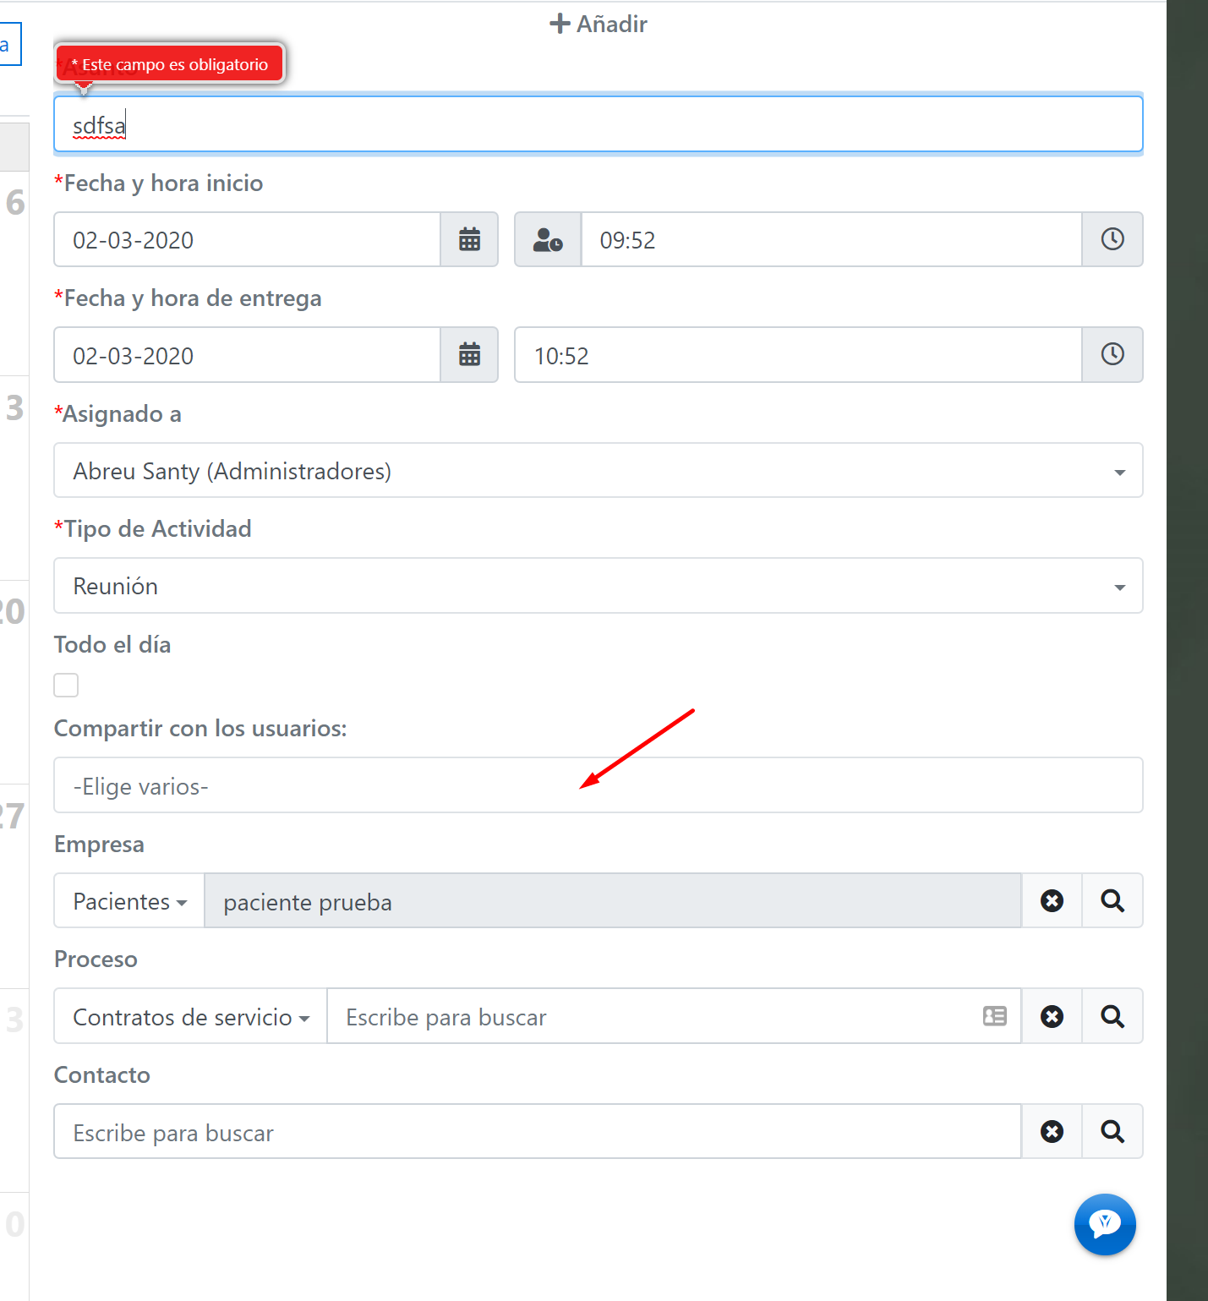
Task: Open the Pacientes category selector
Action: (128, 900)
